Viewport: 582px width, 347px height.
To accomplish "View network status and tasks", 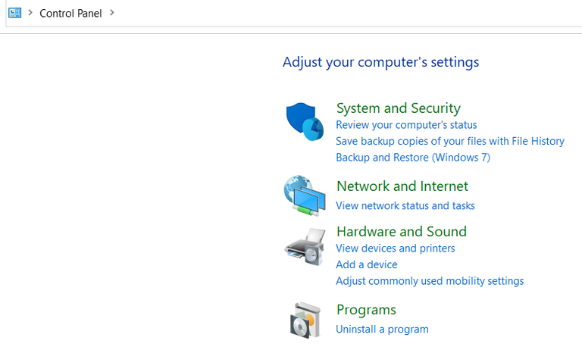I will pos(405,205).
